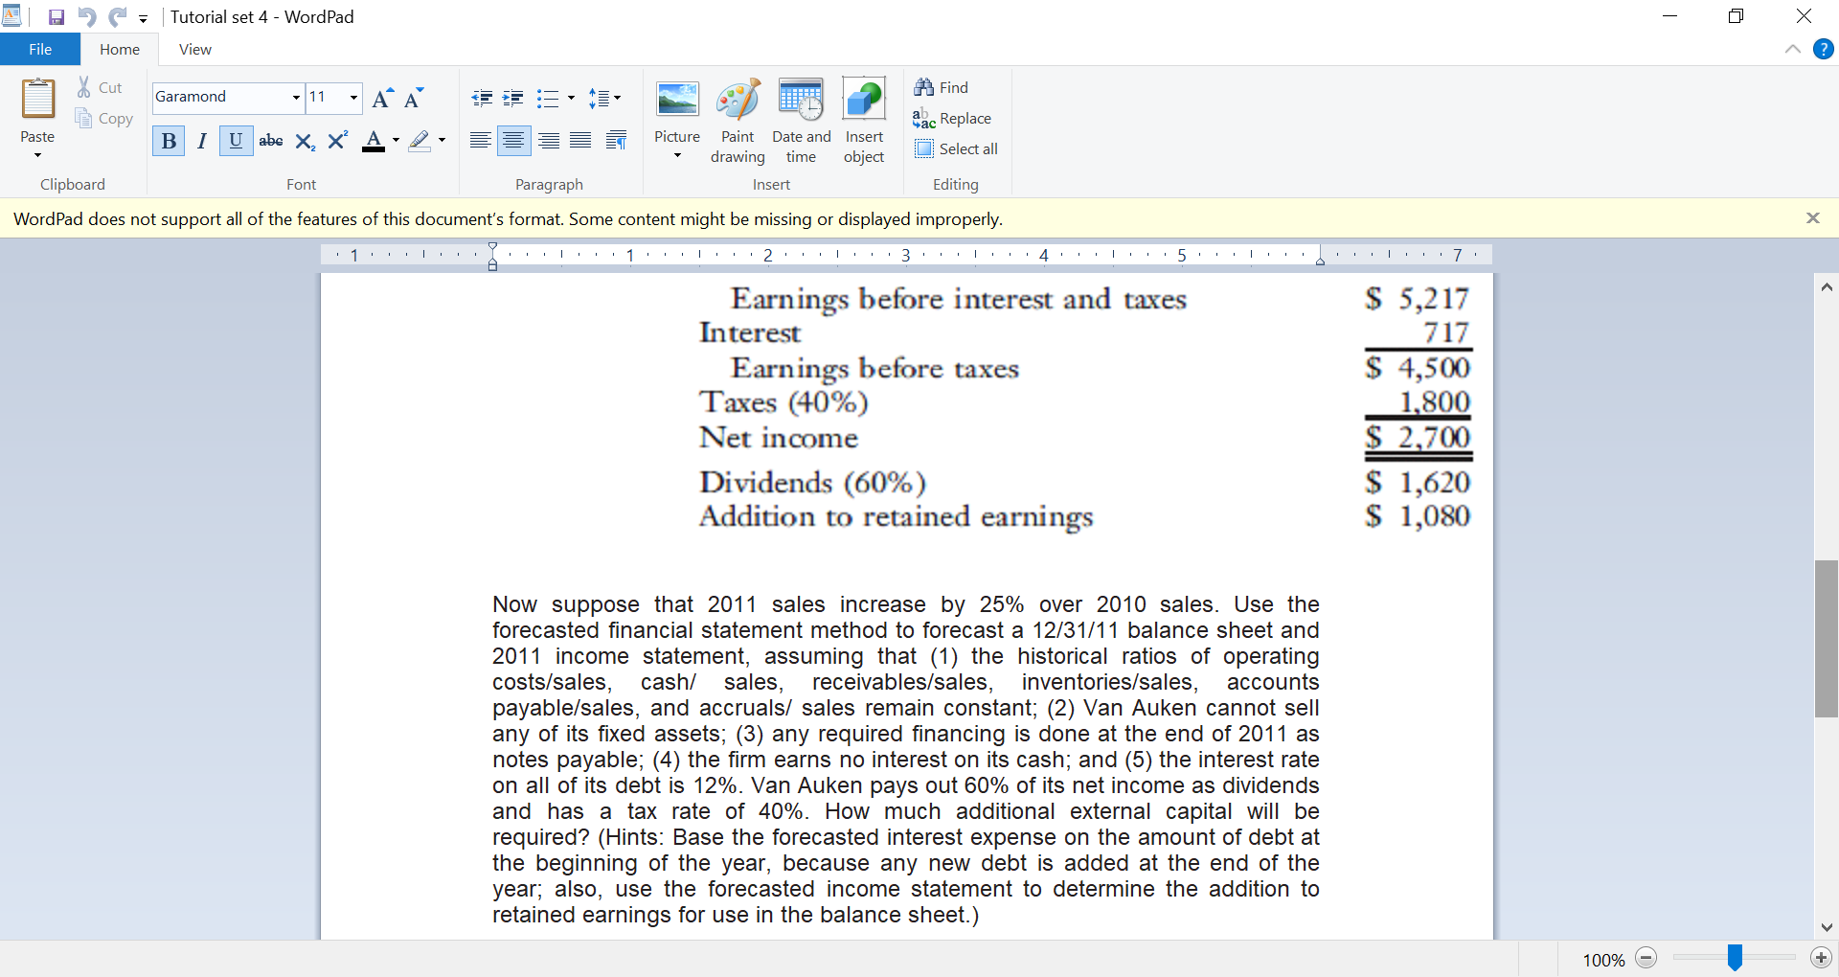Switch to the View tab

(x=194, y=49)
